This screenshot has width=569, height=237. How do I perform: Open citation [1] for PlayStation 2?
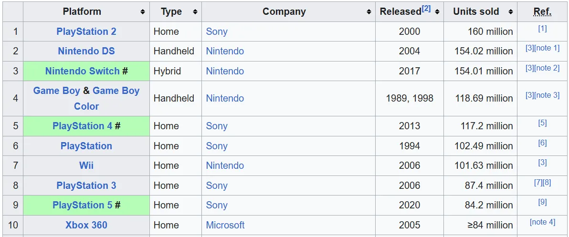[542, 28]
